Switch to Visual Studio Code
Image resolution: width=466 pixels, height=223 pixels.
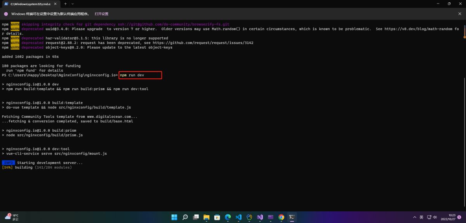[239, 217]
